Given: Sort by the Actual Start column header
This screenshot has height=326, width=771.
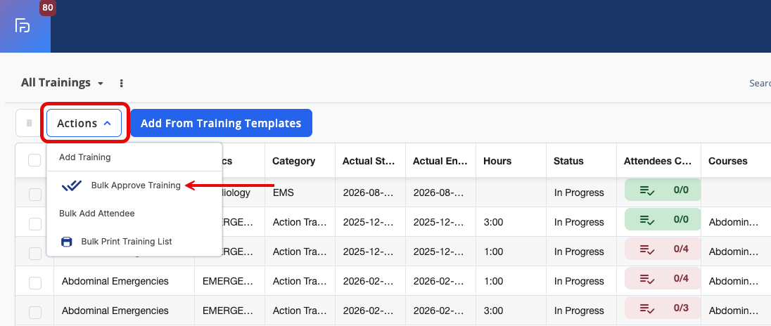Looking at the screenshot, I should click(x=369, y=161).
